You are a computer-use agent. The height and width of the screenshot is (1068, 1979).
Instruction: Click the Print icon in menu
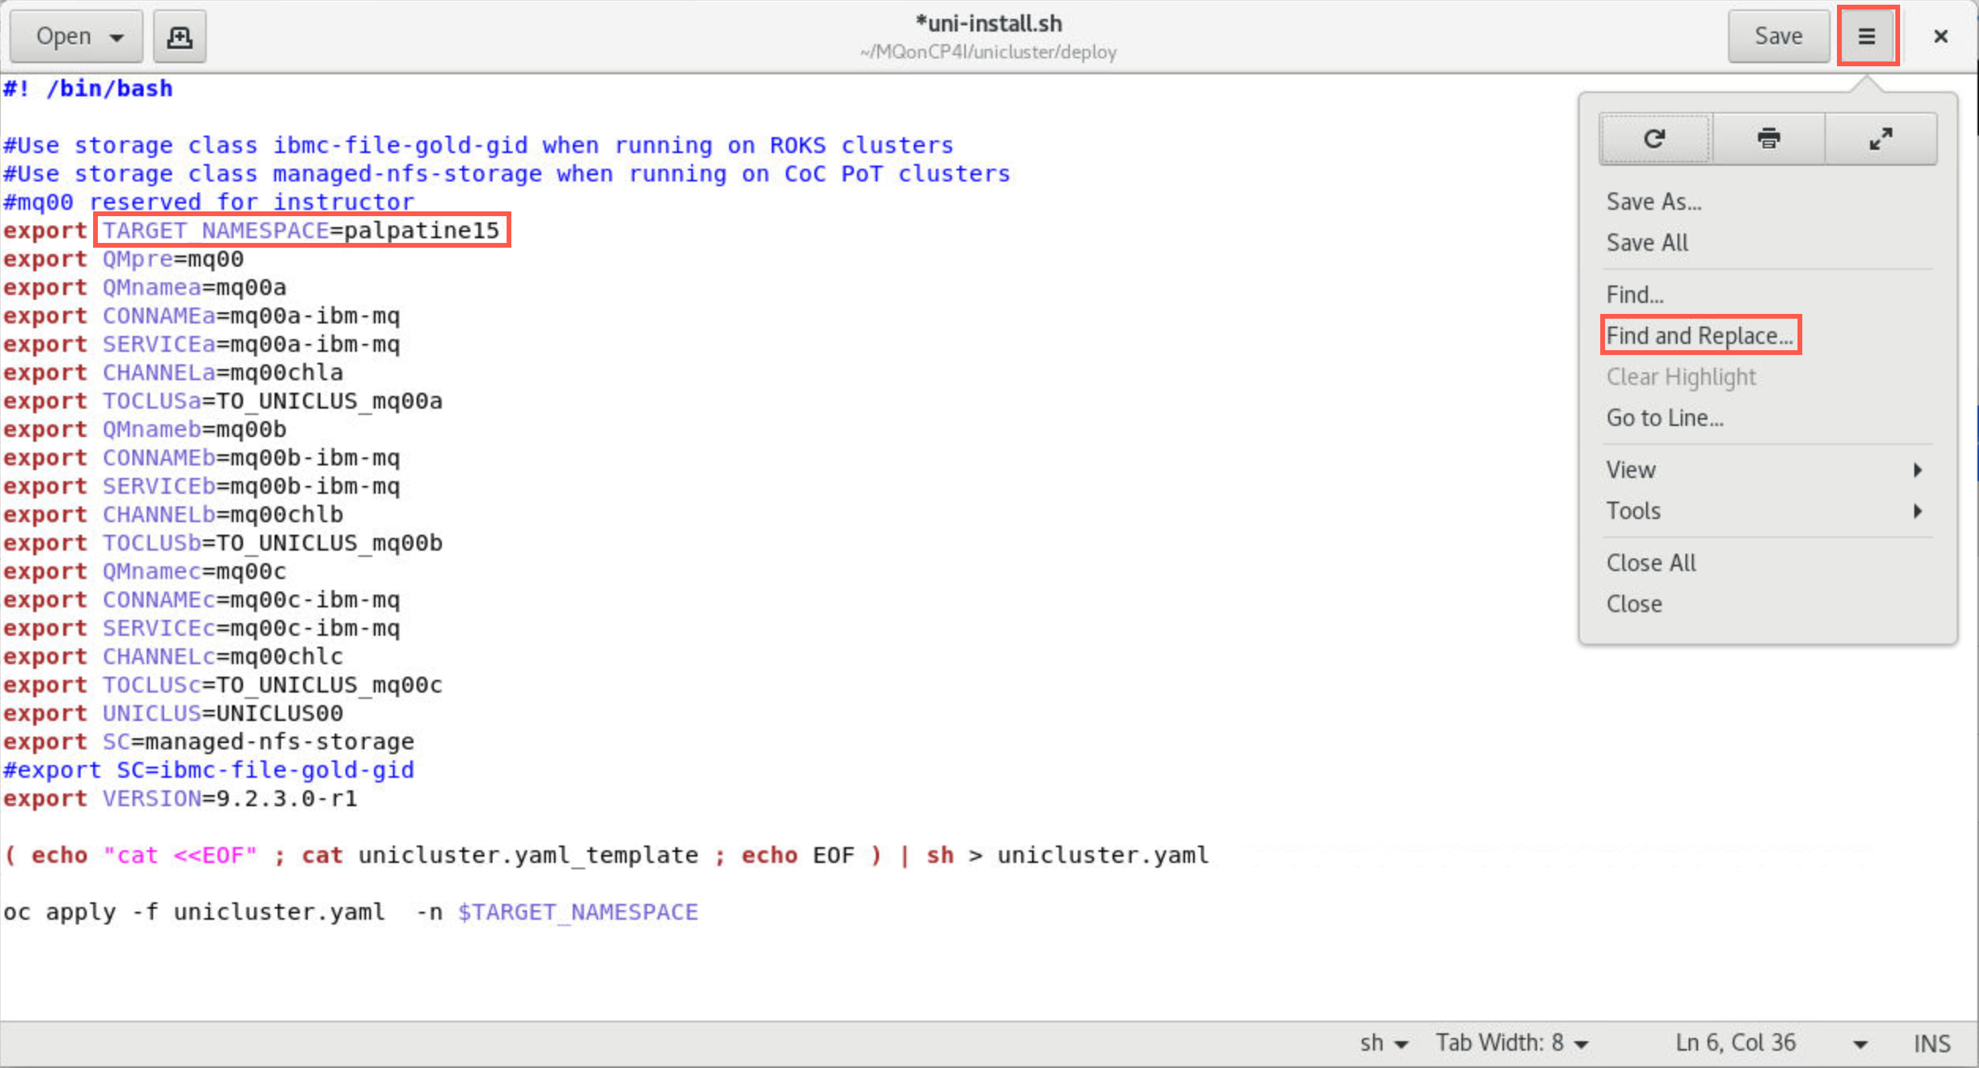tap(1768, 139)
